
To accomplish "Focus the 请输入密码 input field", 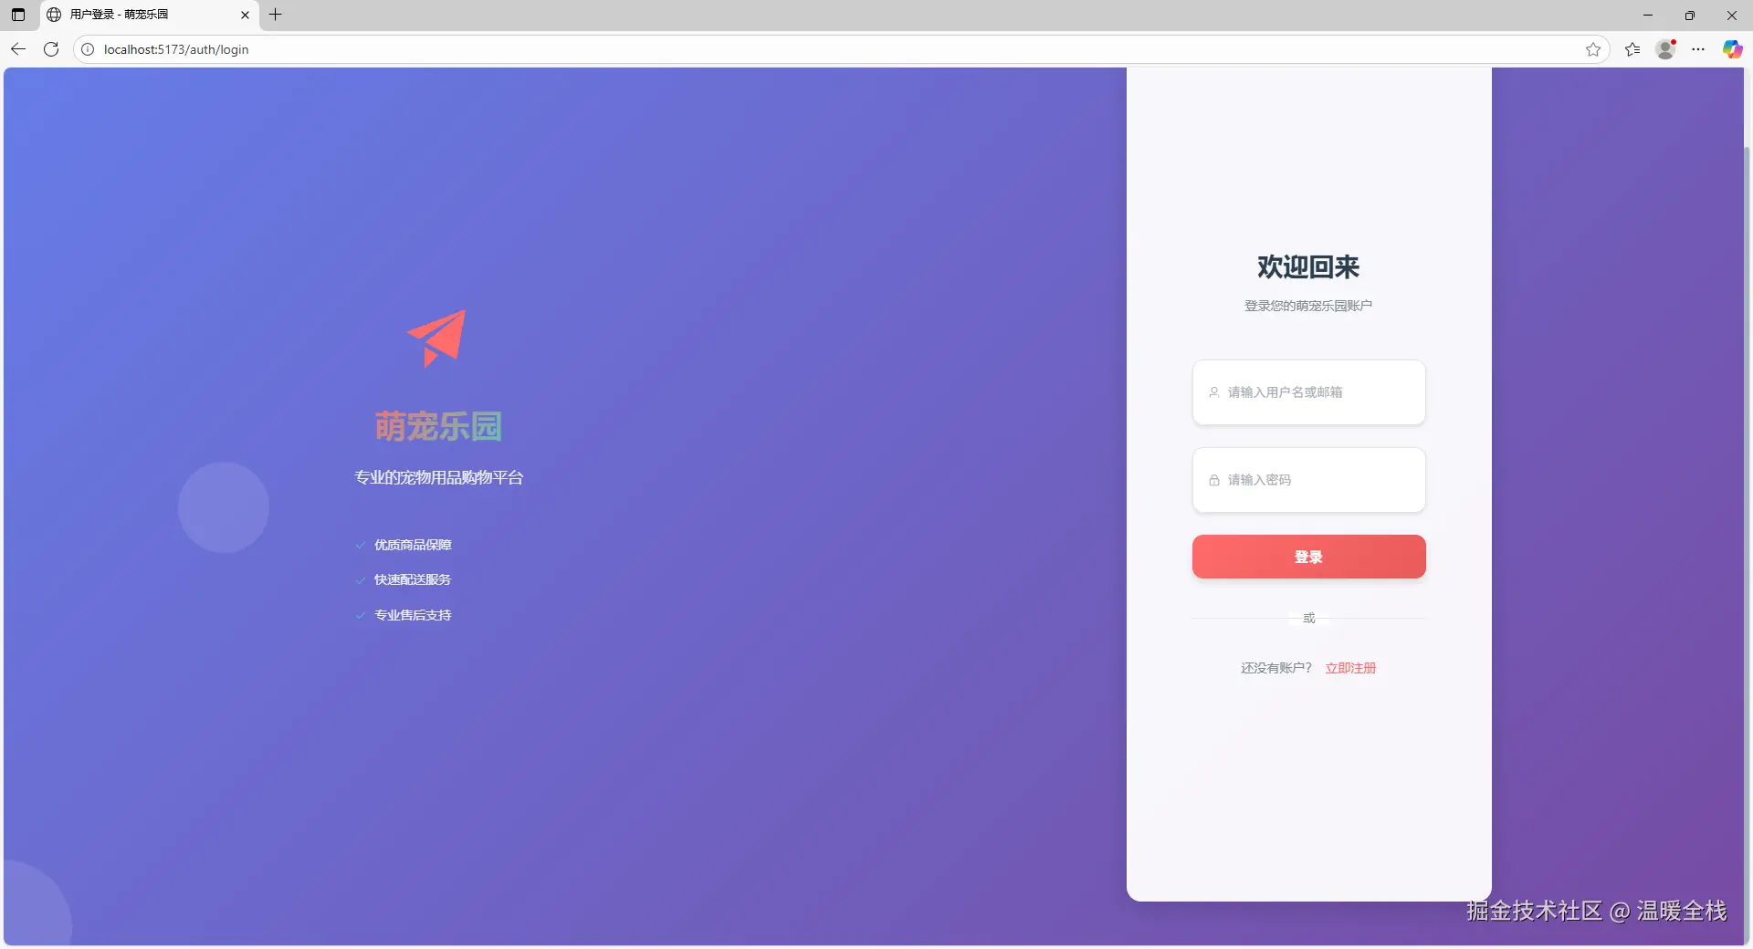I will click(1308, 480).
